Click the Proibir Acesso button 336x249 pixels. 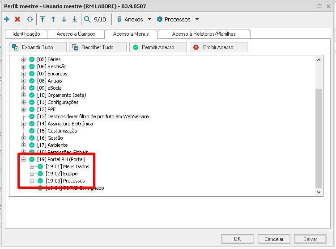(x=219, y=47)
